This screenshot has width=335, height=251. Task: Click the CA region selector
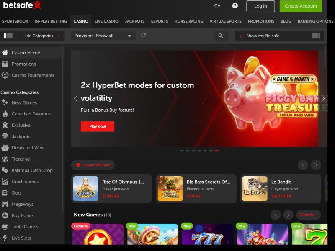click(217, 6)
